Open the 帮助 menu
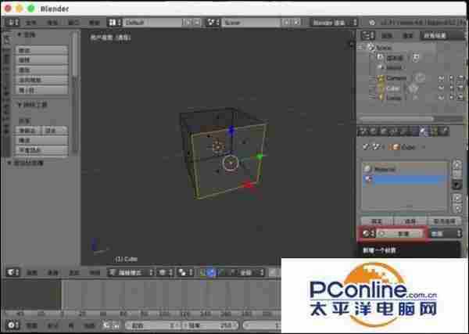469x334 pixels. click(95, 23)
